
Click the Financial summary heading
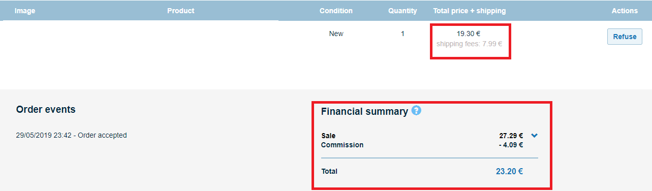pos(364,111)
